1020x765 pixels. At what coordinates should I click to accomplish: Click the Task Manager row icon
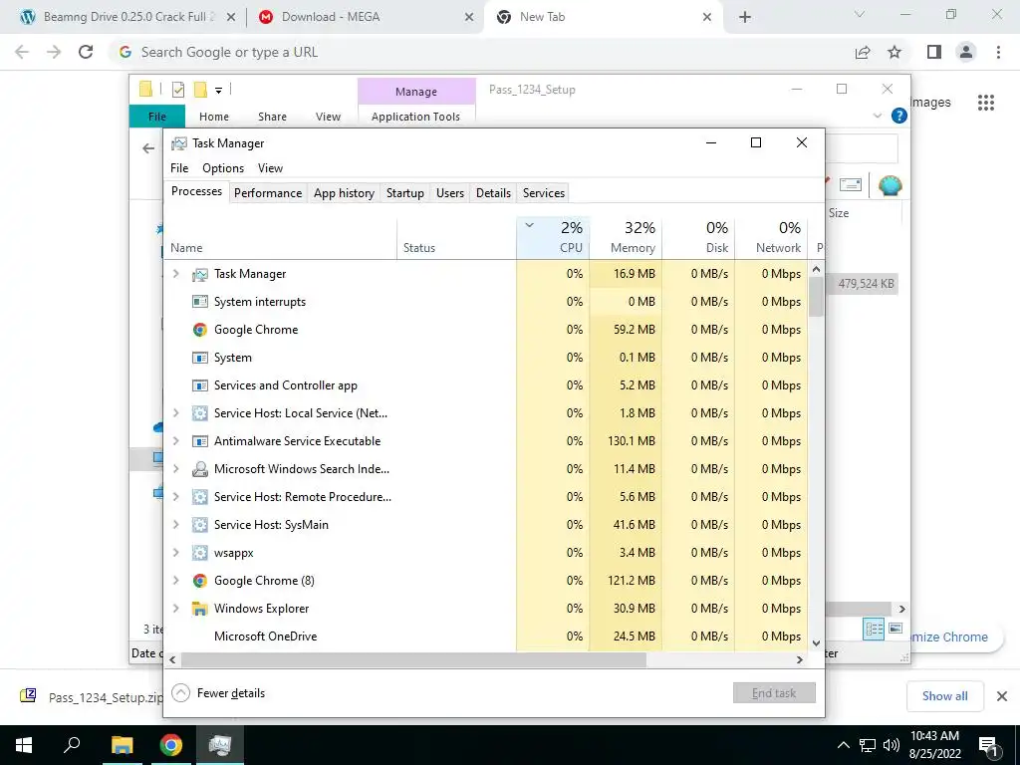199,275
